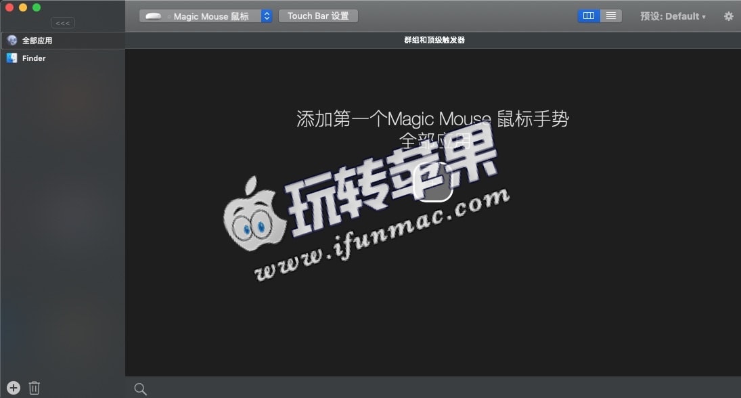Switch to column view layout
Viewport: 741px width, 398px height.
click(x=588, y=16)
